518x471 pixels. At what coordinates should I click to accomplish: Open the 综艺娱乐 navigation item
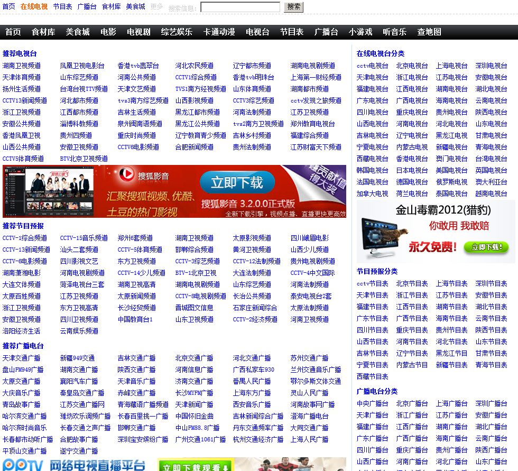click(x=177, y=32)
